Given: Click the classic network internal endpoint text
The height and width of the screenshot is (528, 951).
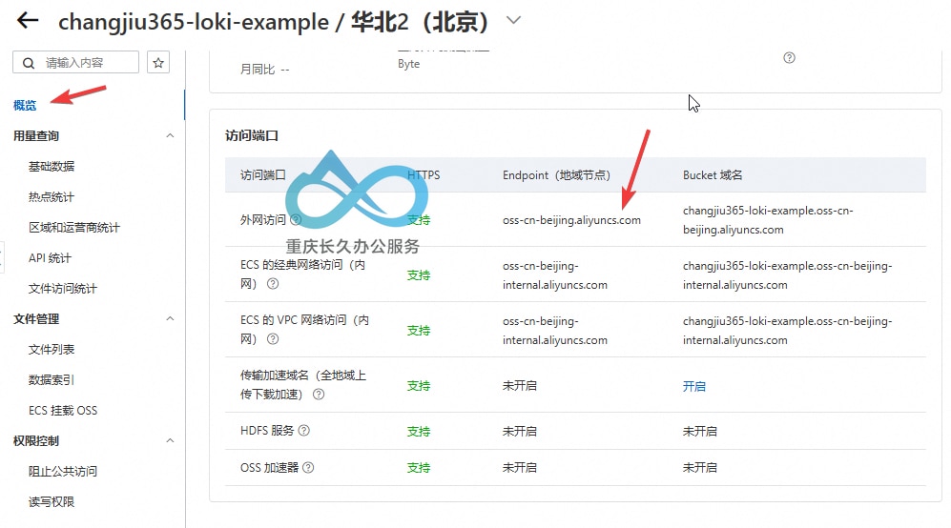Looking at the screenshot, I should 555,275.
